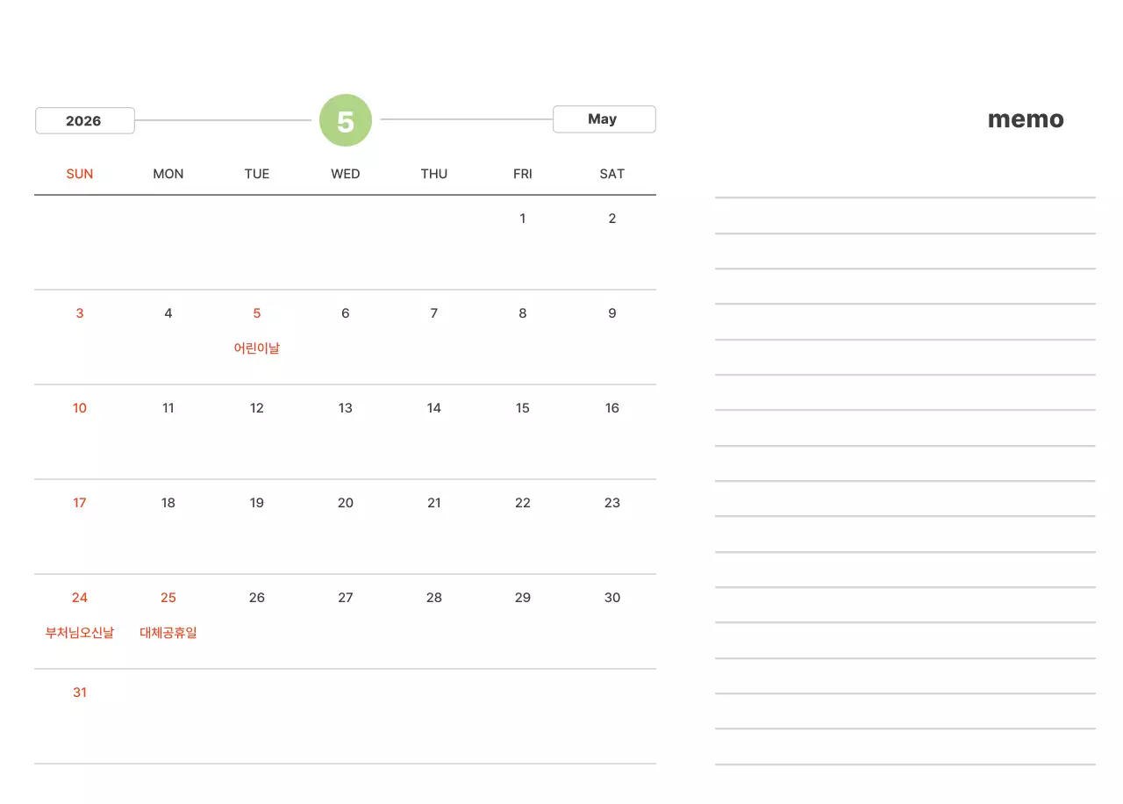Click the WED weekday header
This screenshot has width=1123, height=804.
coord(346,174)
